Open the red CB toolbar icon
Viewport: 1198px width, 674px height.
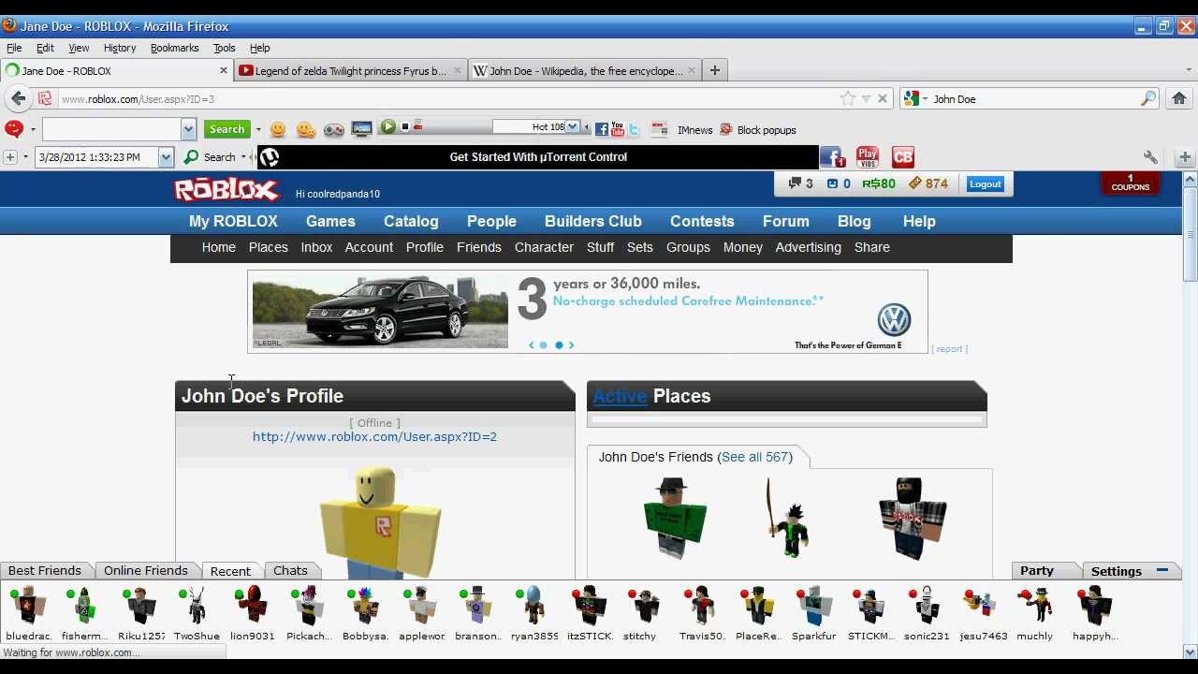(x=902, y=157)
